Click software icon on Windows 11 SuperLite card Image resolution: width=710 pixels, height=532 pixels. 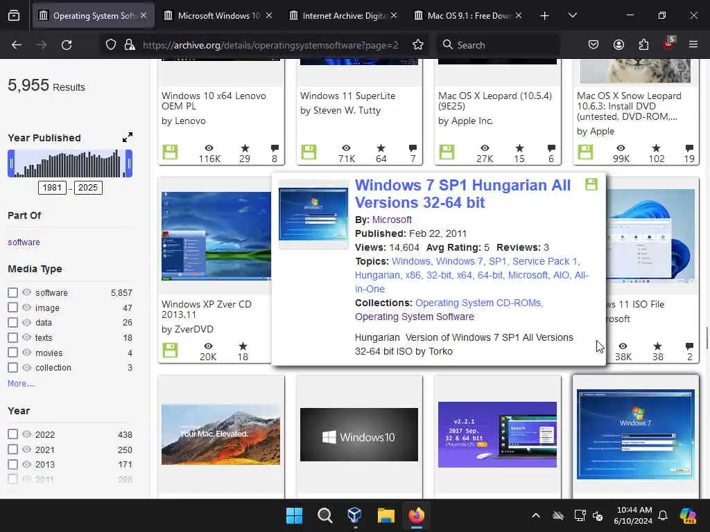pos(309,152)
